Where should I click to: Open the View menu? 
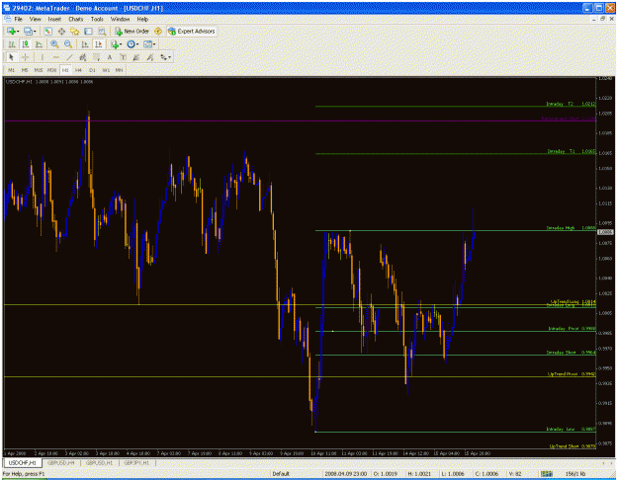35,19
